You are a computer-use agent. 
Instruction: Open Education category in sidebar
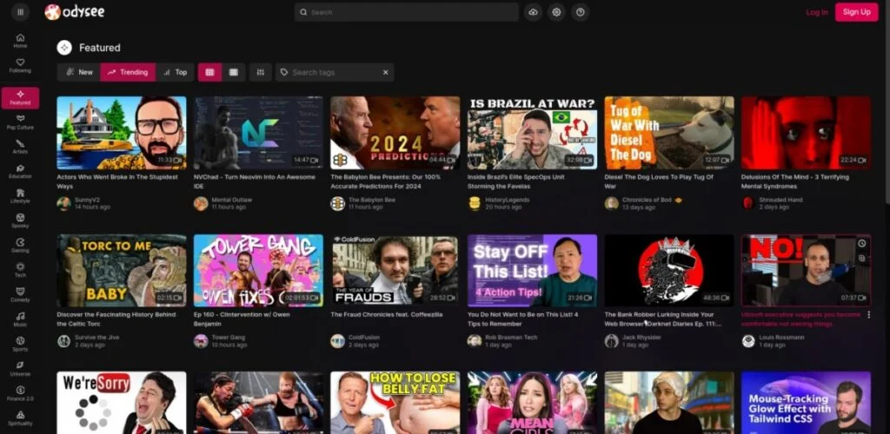pyautogui.click(x=21, y=172)
